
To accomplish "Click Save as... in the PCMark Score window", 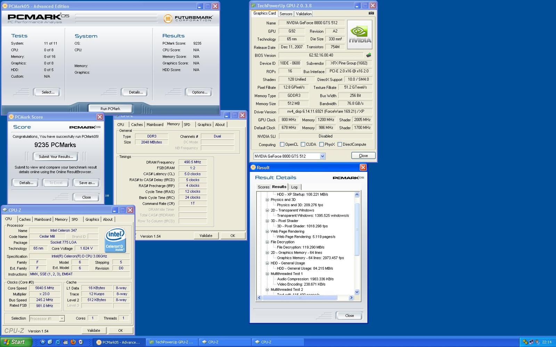I will pos(87,183).
